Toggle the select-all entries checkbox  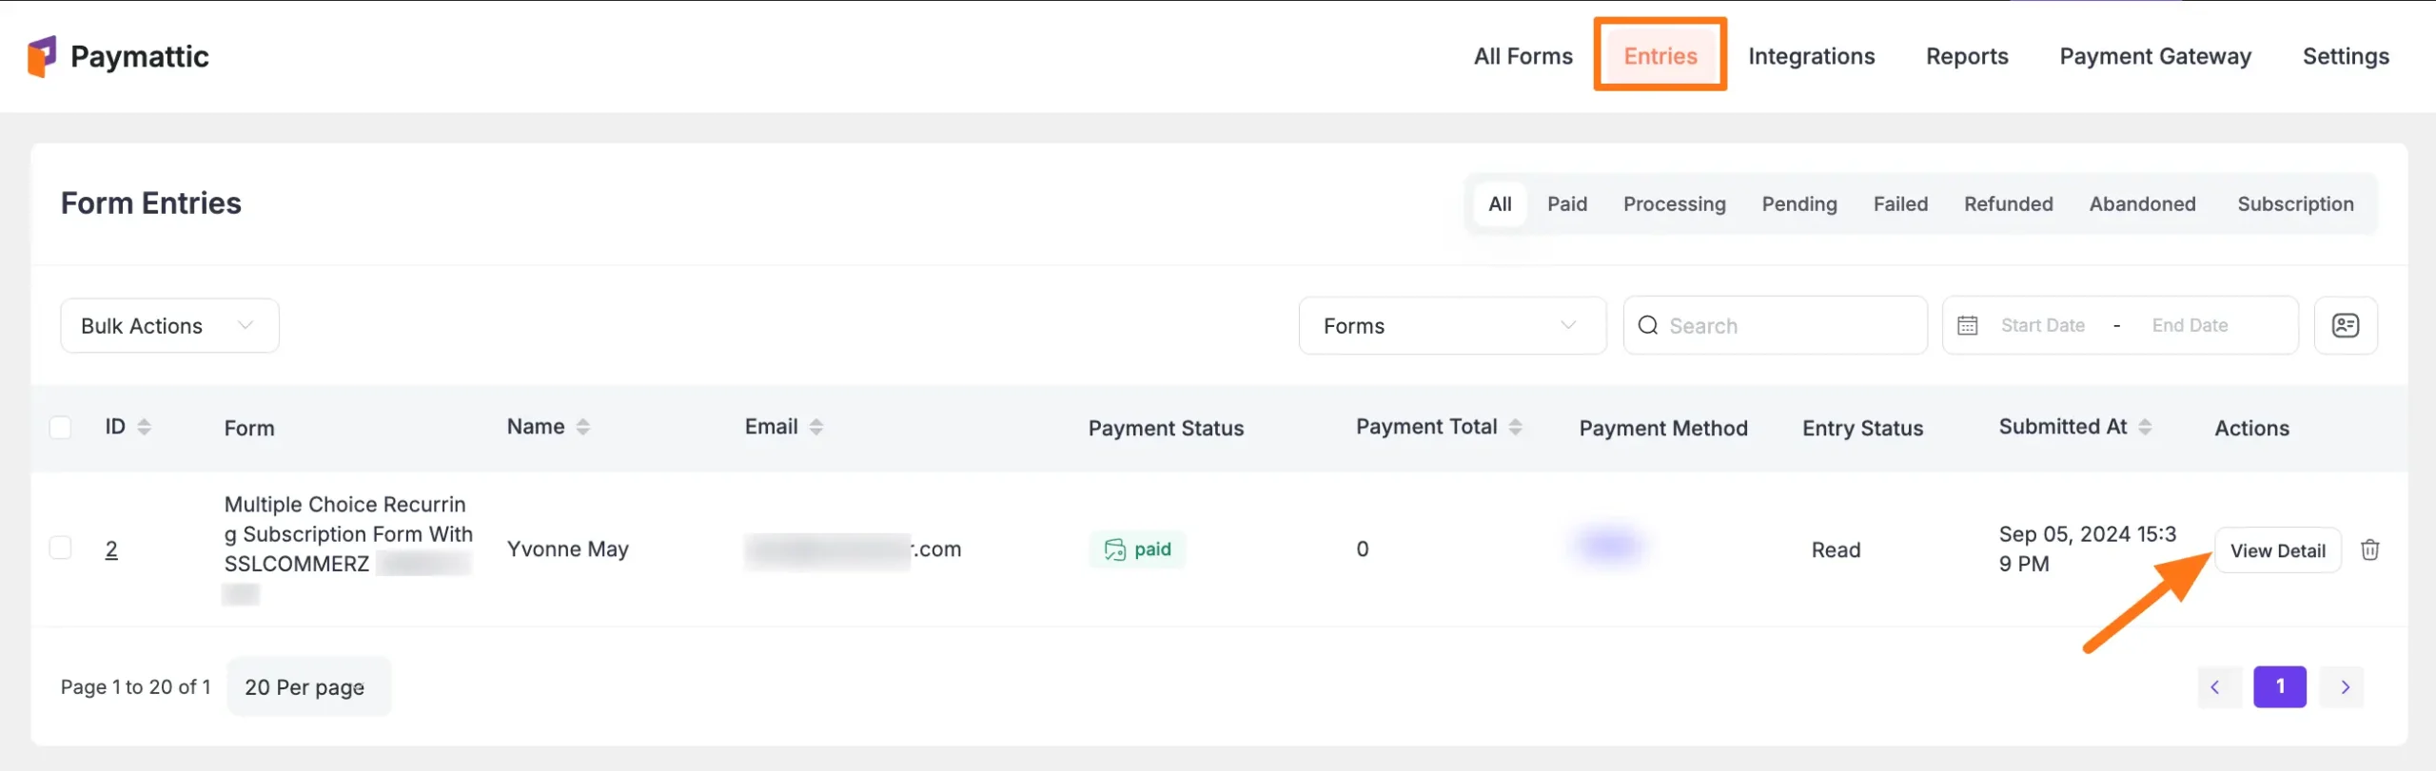tap(60, 427)
